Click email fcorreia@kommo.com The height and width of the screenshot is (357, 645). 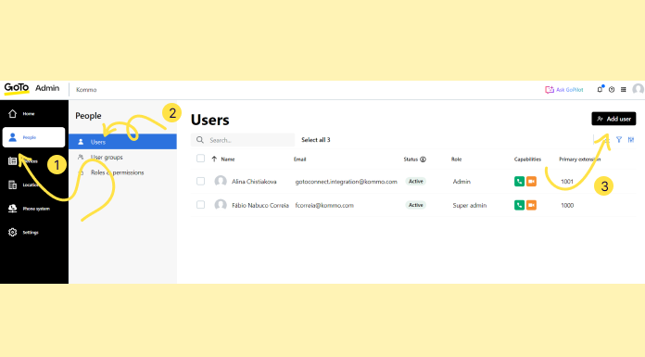(324, 206)
